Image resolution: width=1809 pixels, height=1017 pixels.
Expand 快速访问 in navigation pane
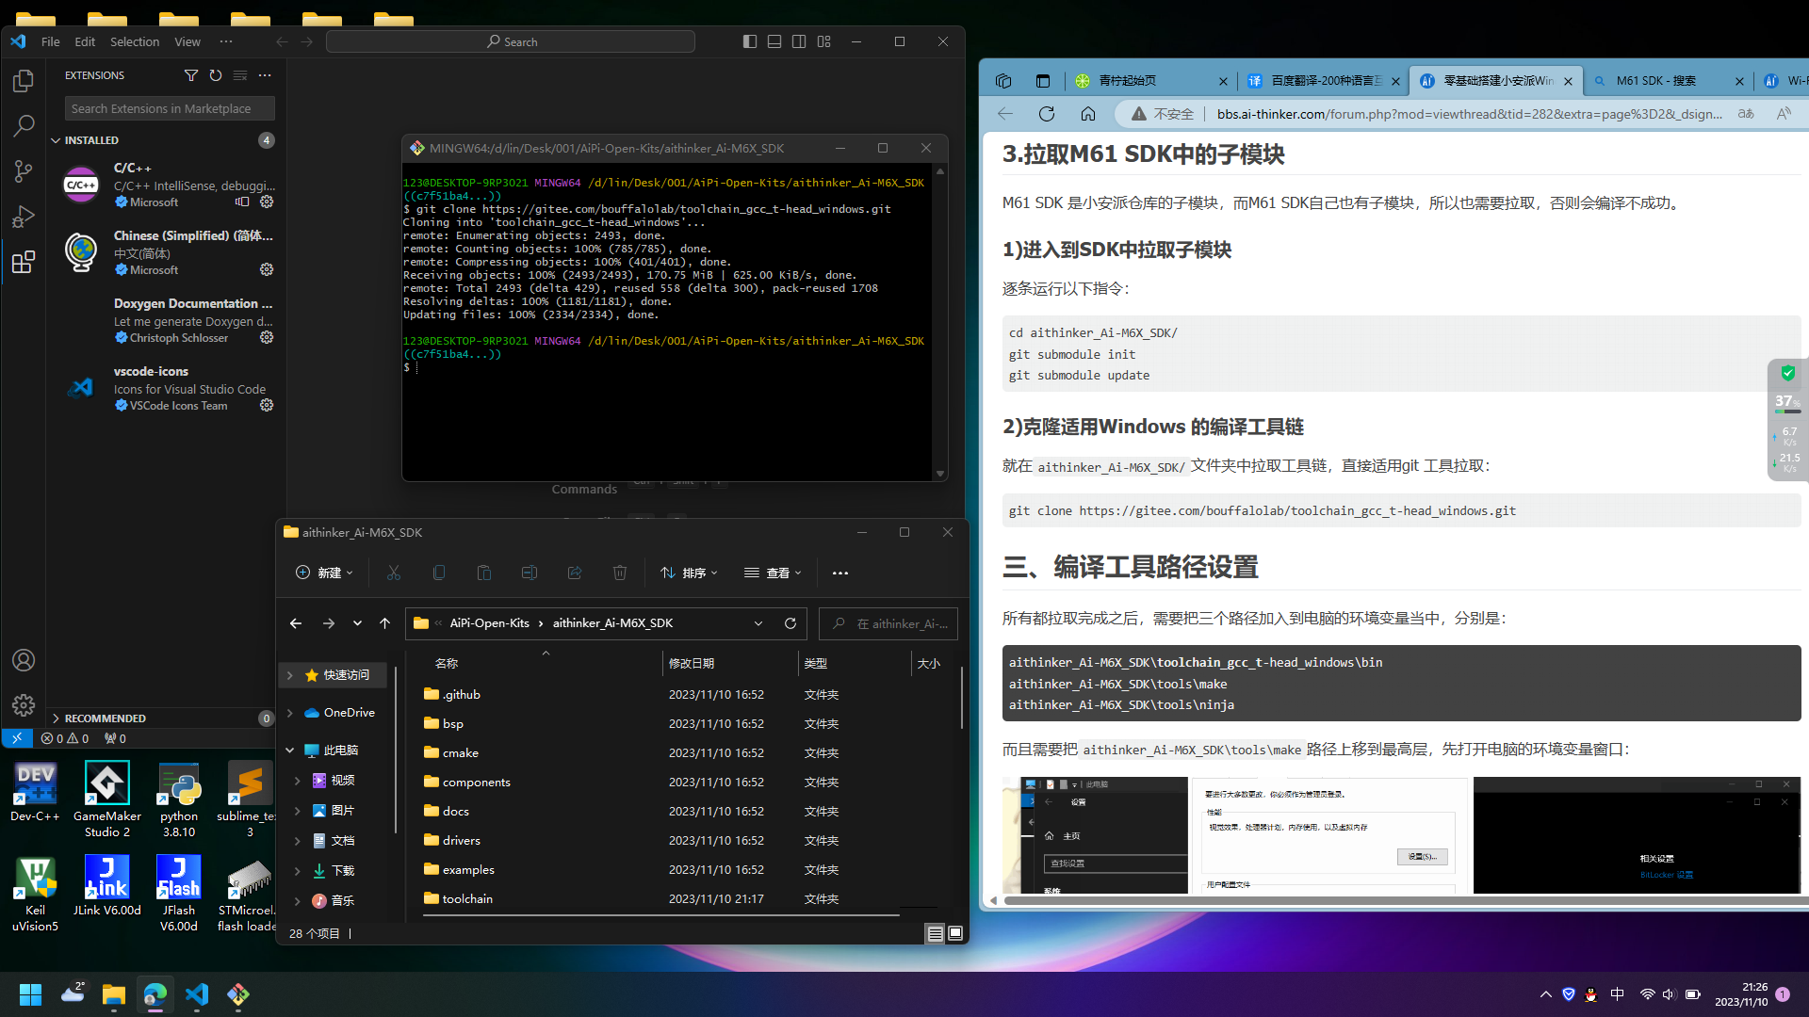pyautogui.click(x=290, y=675)
